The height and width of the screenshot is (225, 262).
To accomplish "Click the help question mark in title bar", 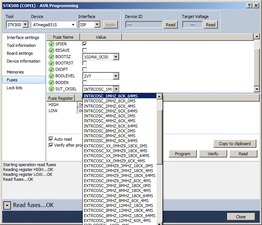I will (x=249, y=6).
